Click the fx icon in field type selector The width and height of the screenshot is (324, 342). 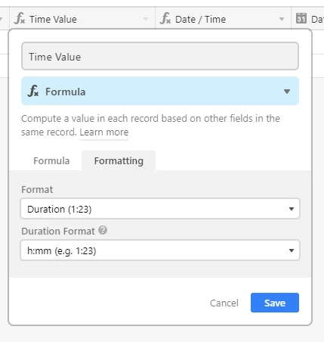pyautogui.click(x=33, y=91)
